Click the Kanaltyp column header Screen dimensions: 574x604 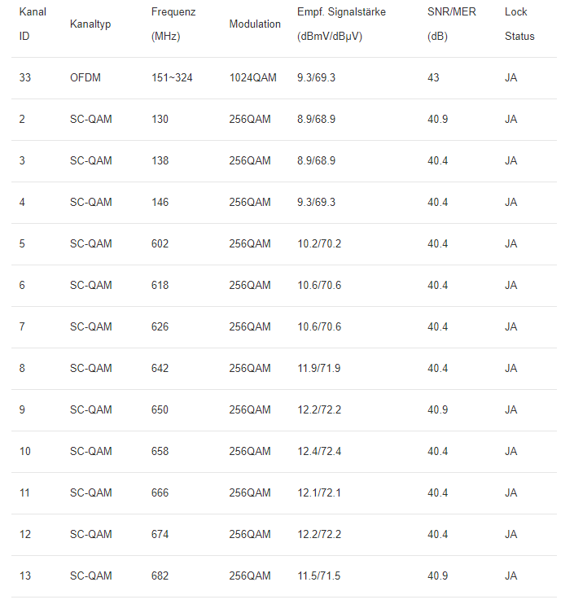(x=90, y=24)
